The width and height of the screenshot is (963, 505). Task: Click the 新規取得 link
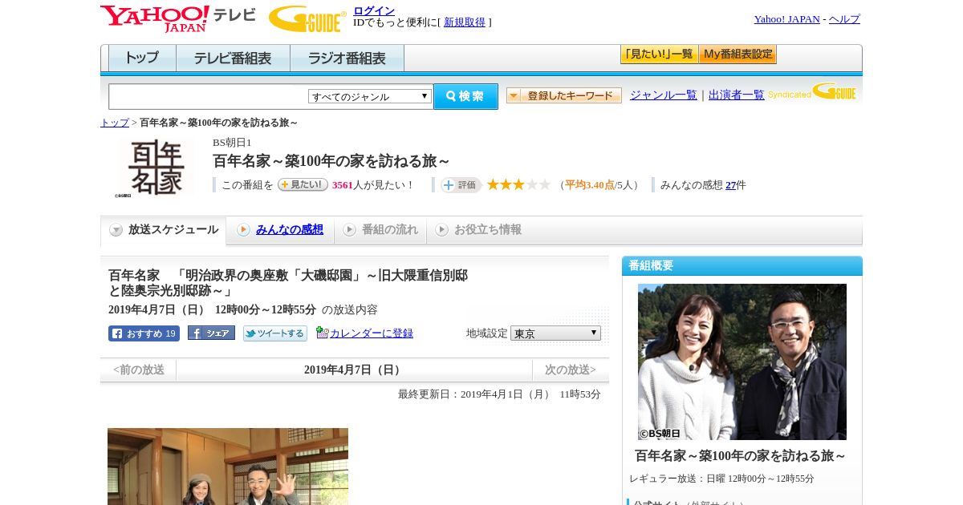coord(465,22)
